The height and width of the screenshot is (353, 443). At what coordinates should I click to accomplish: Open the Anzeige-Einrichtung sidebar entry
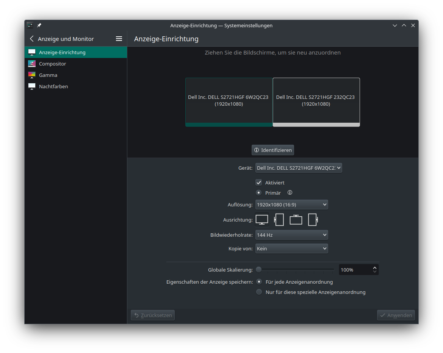click(x=76, y=52)
